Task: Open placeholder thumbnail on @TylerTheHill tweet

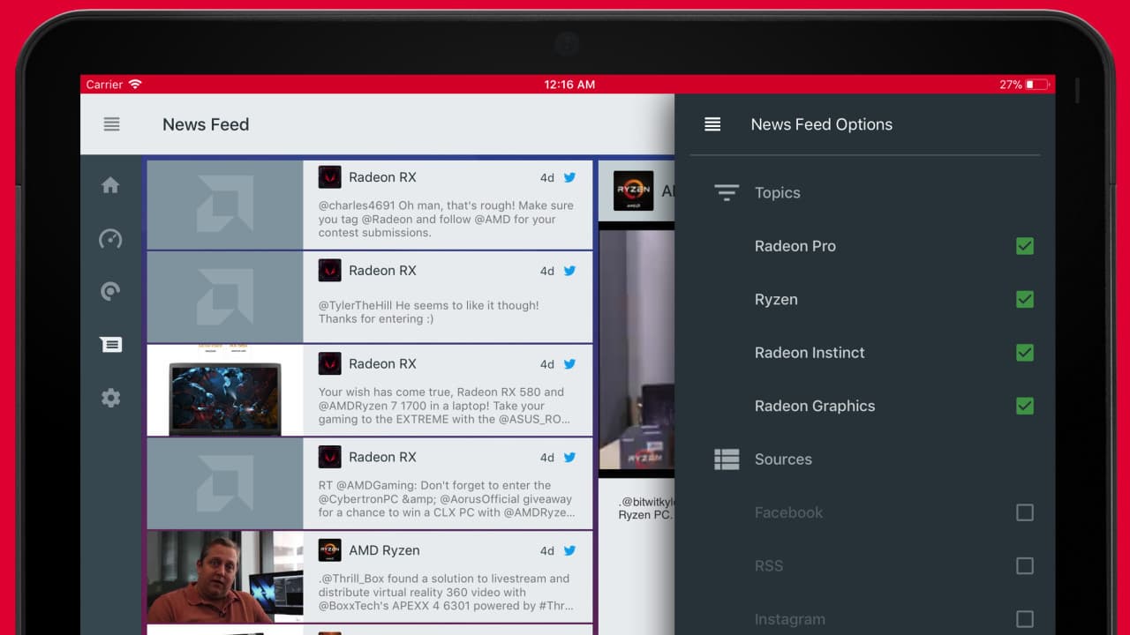Action: pyautogui.click(x=225, y=296)
